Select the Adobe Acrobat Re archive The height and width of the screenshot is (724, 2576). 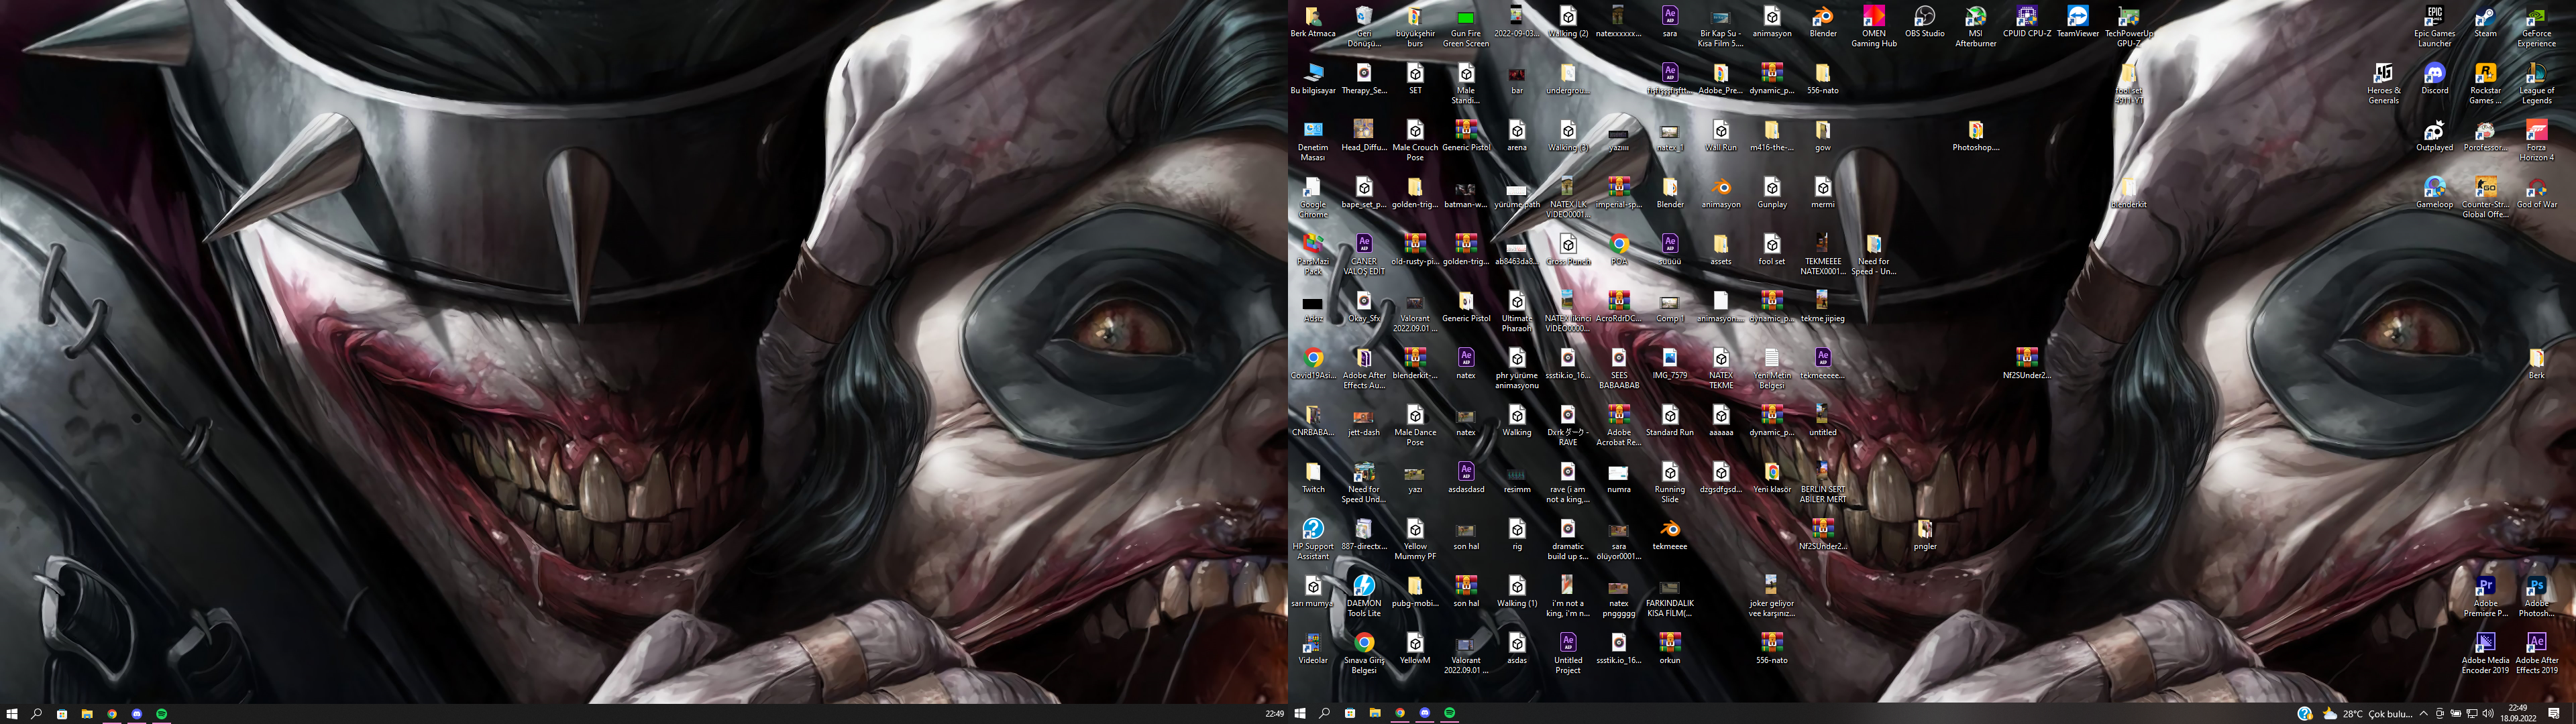1618,426
